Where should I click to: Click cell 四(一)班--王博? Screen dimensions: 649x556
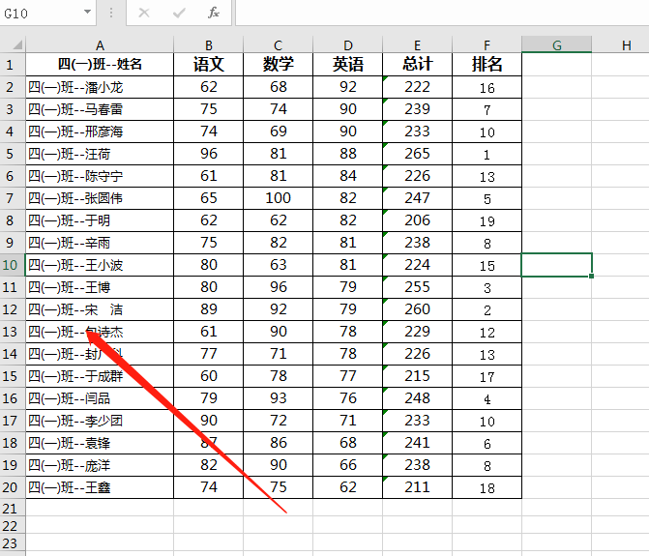[100, 287]
